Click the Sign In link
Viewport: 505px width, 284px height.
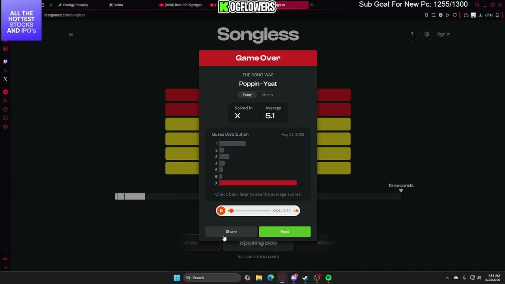click(x=443, y=34)
